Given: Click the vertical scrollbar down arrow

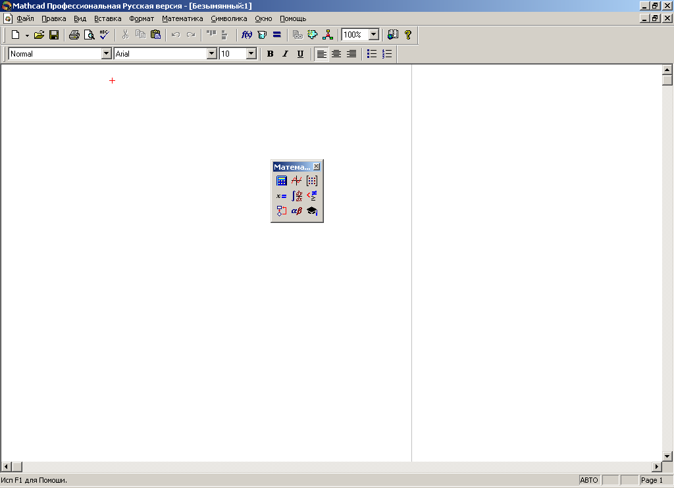Looking at the screenshot, I should click(667, 456).
